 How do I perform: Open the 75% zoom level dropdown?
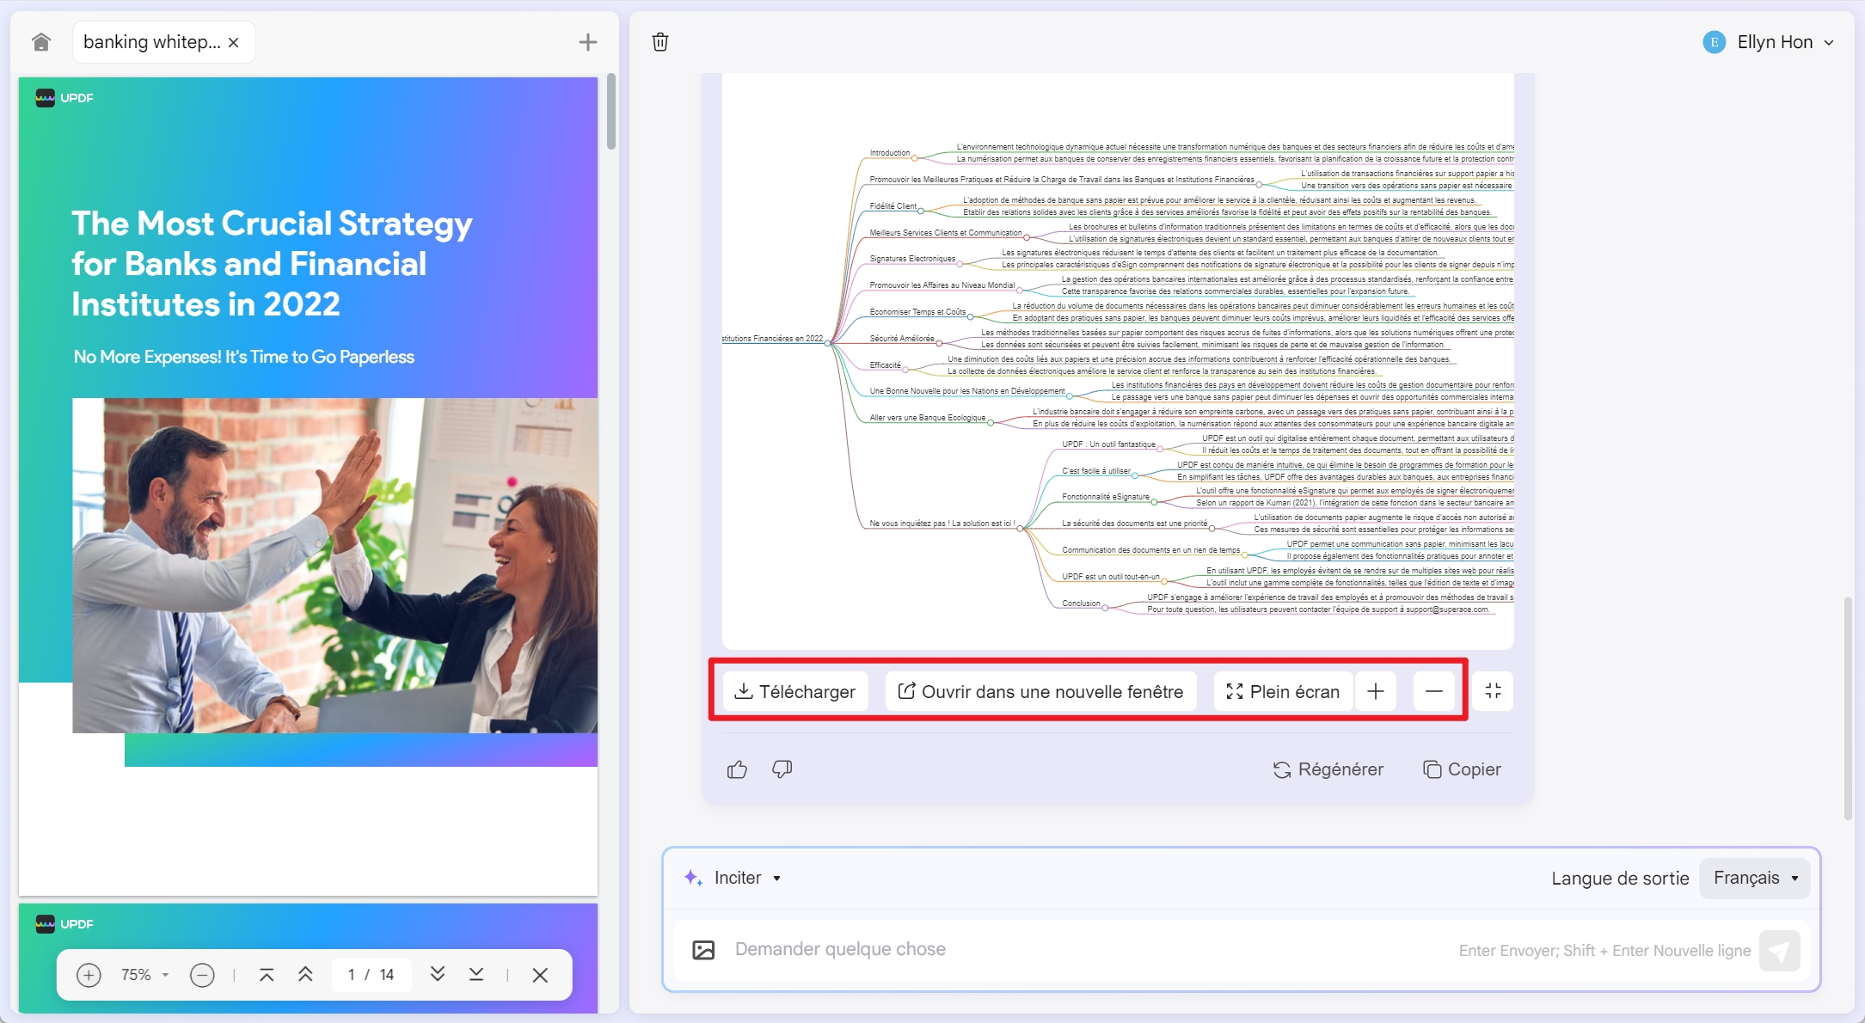pos(144,975)
